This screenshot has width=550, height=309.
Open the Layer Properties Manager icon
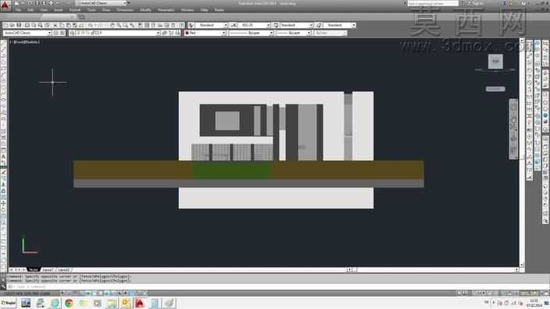72,33
